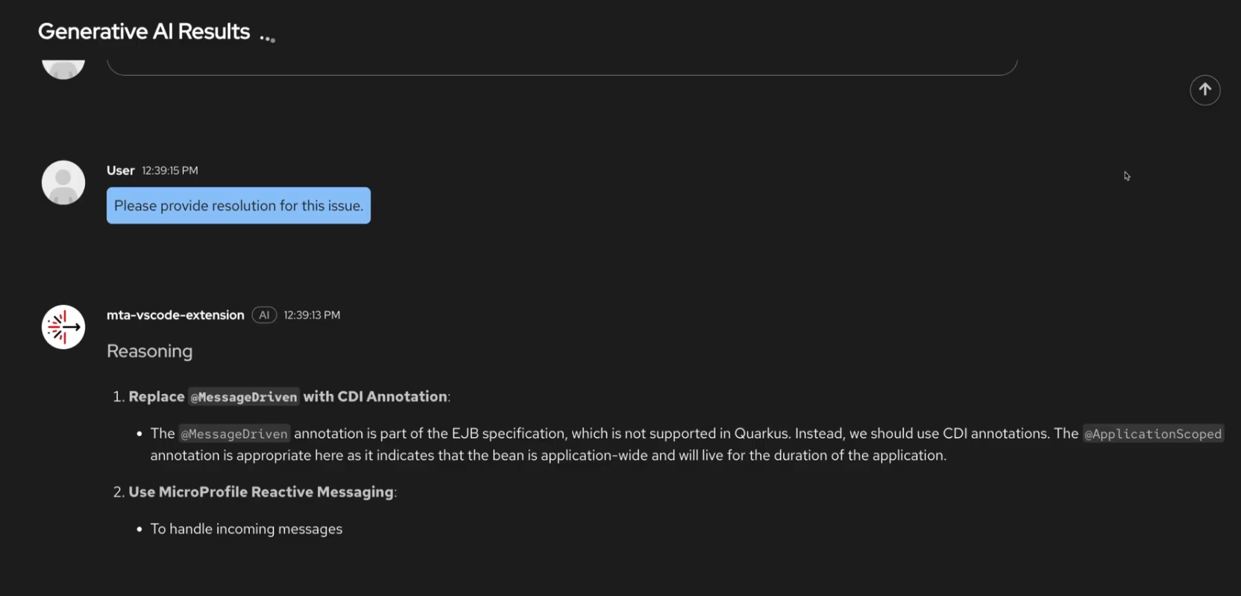
Task: Click the "Reasoning" heading
Action: click(x=149, y=351)
